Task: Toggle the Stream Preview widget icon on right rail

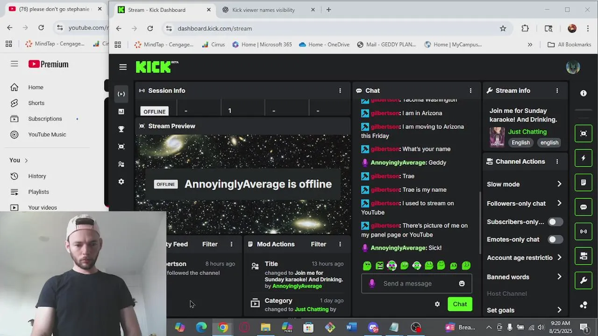Action: point(584,133)
